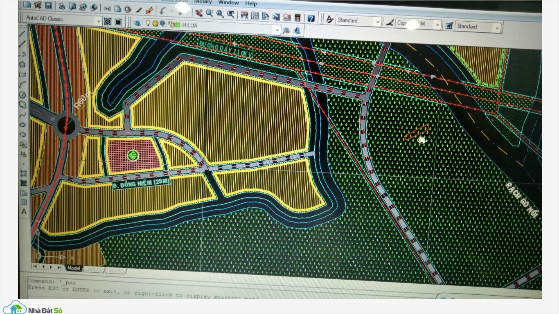Click the Zoom Window icon
The image size is (559, 314).
tap(220, 13)
